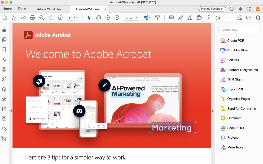Open the Content structure panel

click(4, 139)
